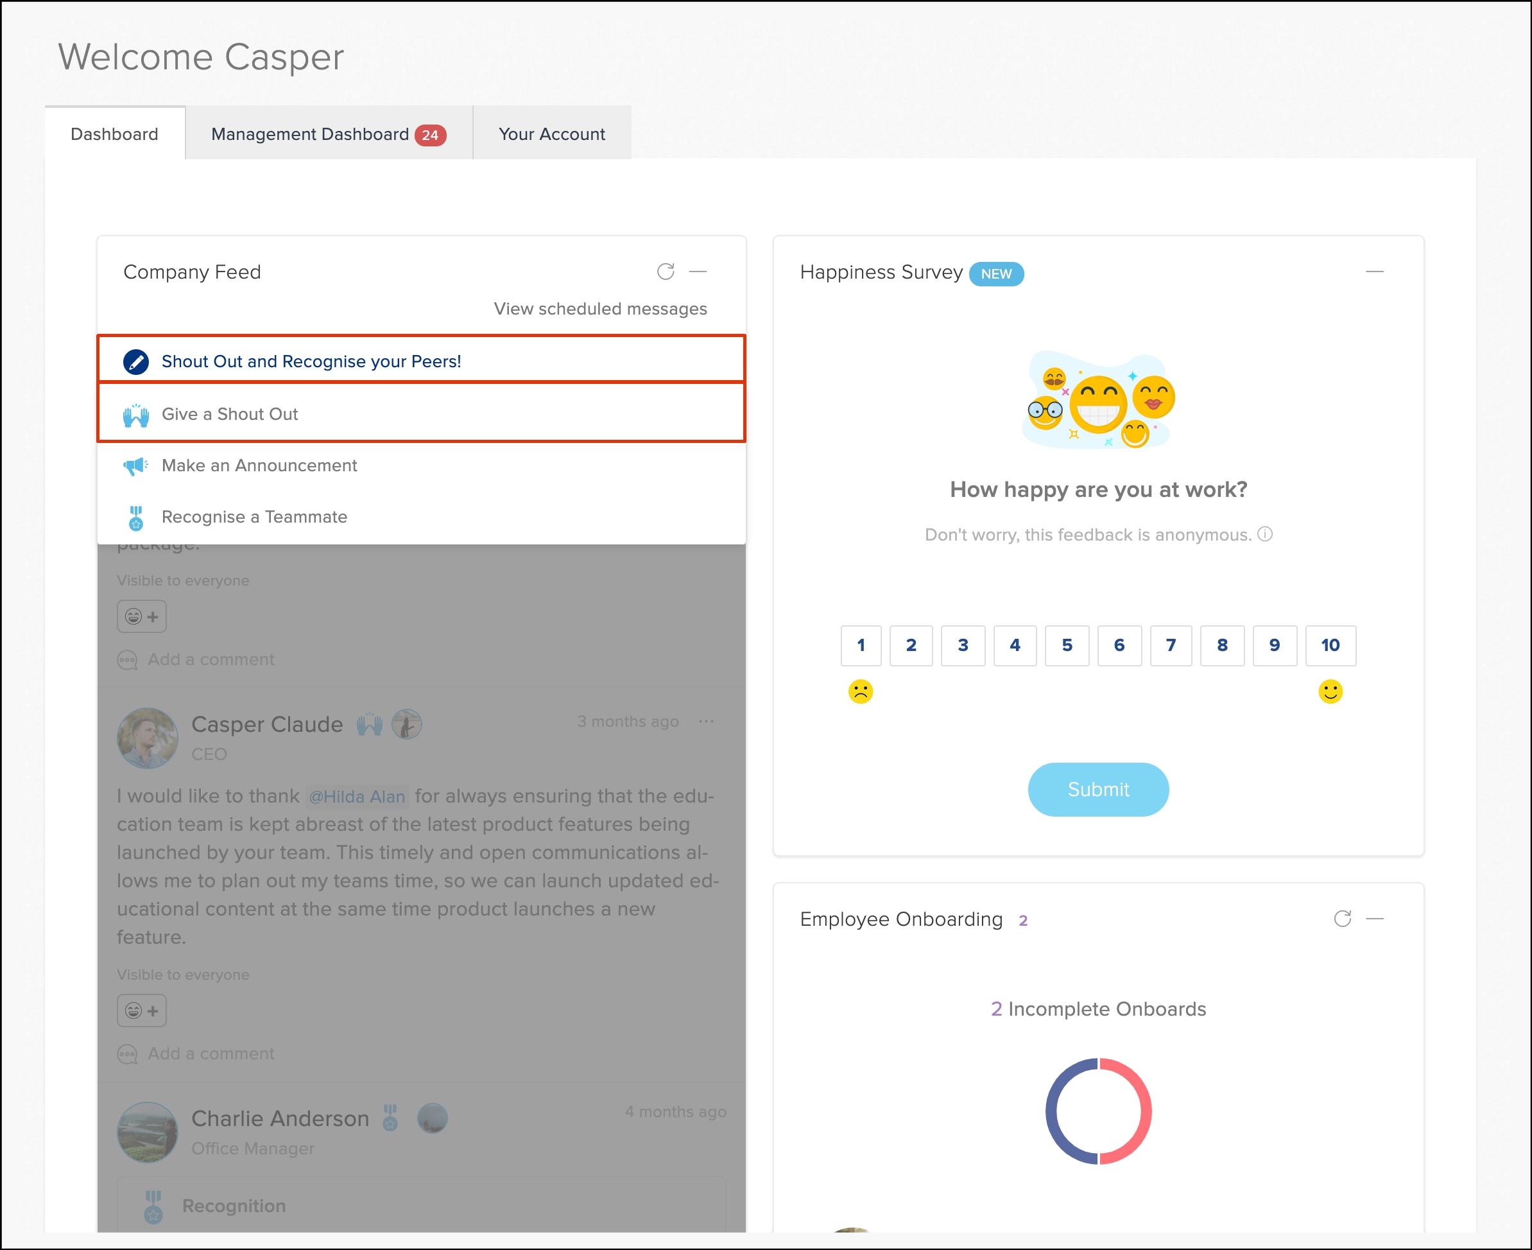Minimize the Happiness Survey panel

[x=1374, y=272]
